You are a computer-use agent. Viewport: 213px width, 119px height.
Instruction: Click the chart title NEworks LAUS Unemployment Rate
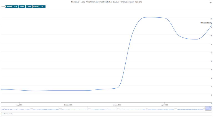(106, 2)
